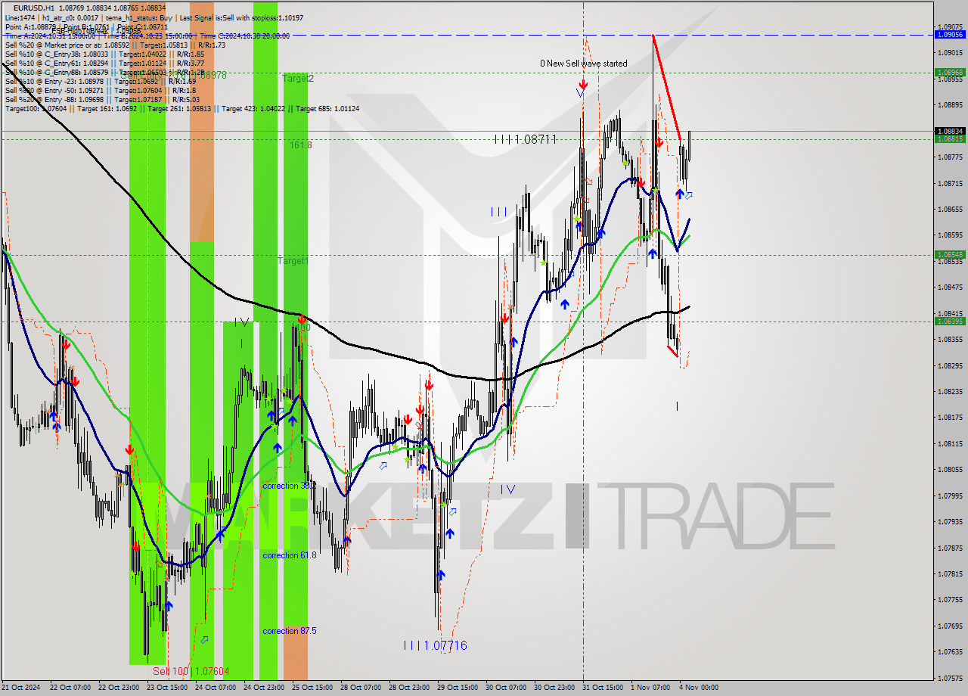
Task: Click the 'Target100: 1.07604' info line
Action: coord(182,109)
